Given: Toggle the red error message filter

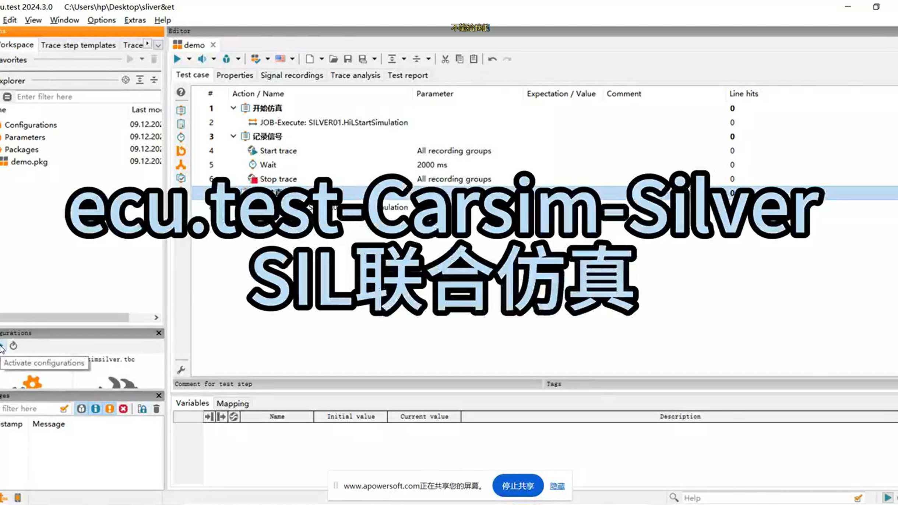Looking at the screenshot, I should (x=123, y=409).
